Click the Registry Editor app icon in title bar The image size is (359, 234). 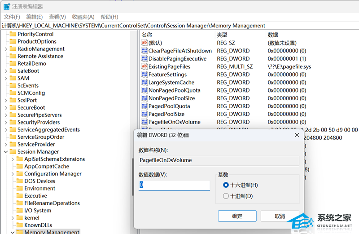(6, 6)
